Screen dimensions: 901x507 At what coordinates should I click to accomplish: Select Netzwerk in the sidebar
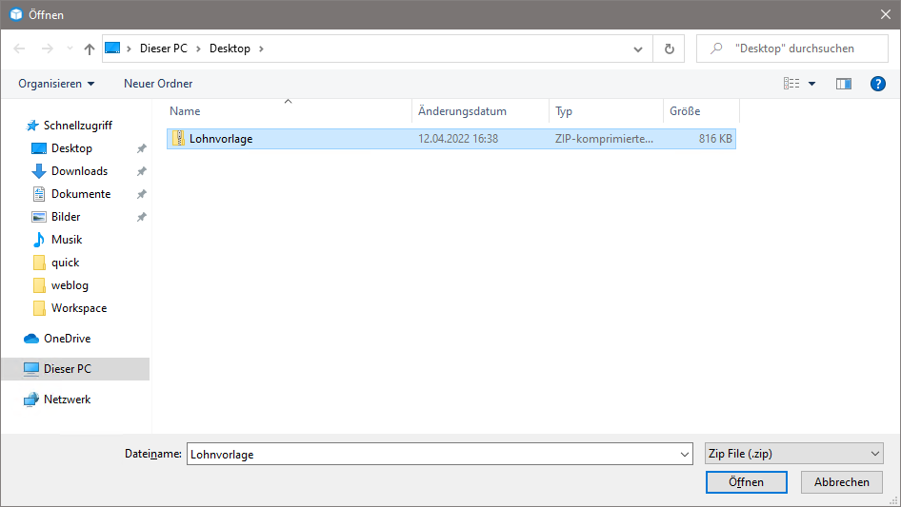pos(67,400)
